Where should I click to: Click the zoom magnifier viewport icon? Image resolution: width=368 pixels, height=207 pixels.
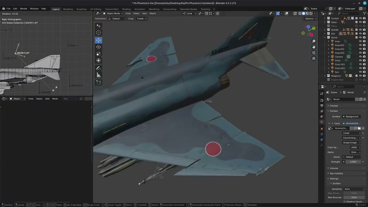click(x=314, y=41)
